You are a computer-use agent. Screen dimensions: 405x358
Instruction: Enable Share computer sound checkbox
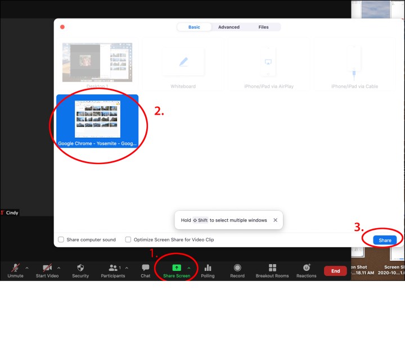(61, 239)
